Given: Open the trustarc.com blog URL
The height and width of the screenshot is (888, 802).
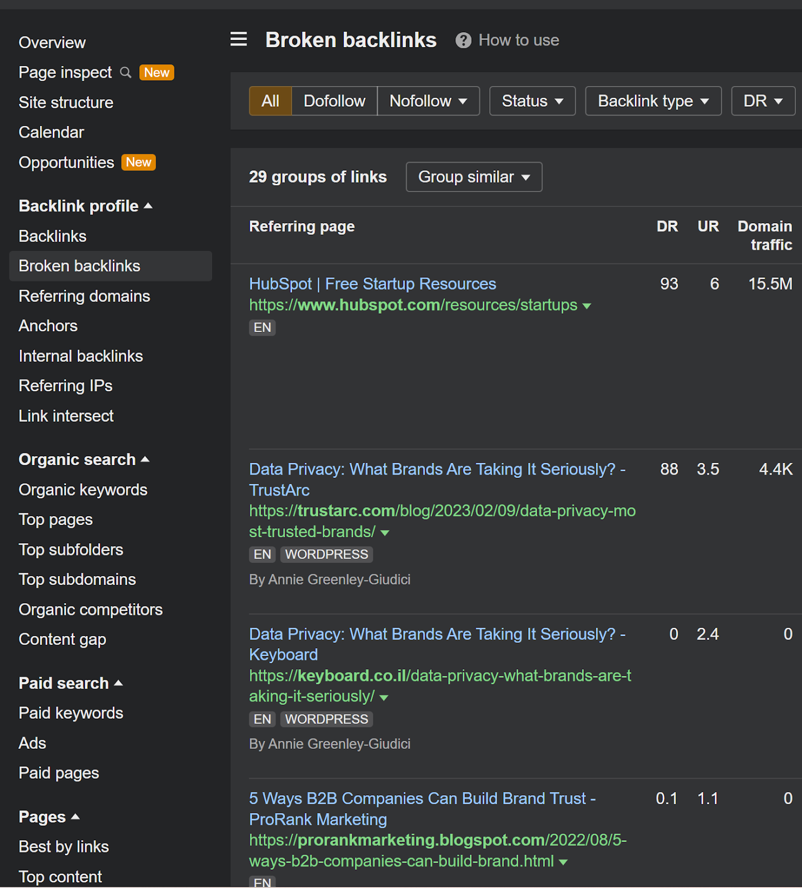Looking at the screenshot, I should click(x=443, y=521).
